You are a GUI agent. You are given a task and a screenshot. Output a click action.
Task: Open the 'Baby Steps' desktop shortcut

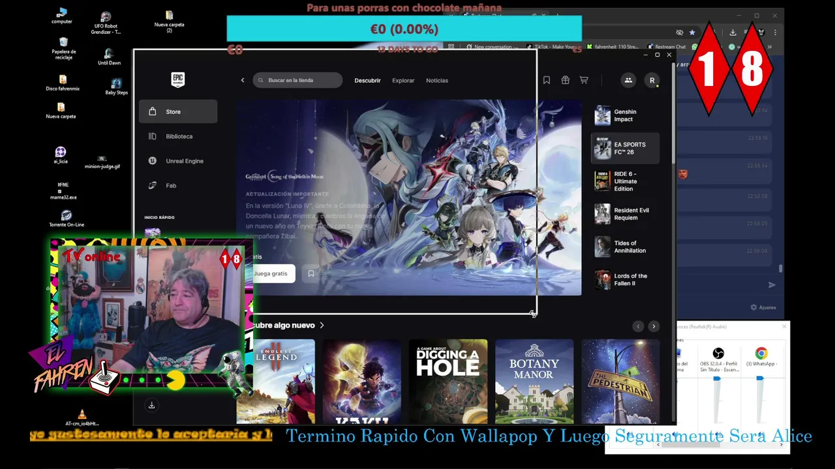[116, 87]
